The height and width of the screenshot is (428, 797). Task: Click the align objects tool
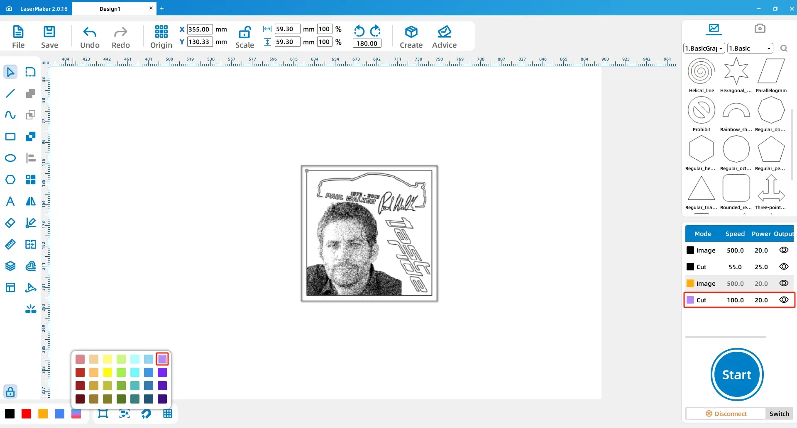coord(31,158)
